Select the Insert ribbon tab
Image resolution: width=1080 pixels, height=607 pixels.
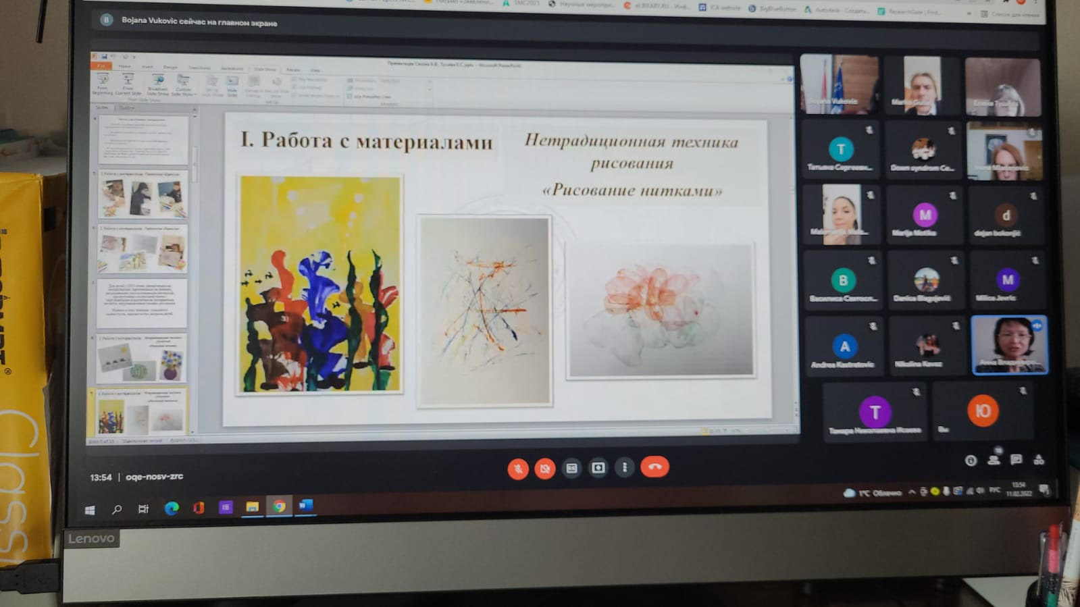tap(147, 67)
